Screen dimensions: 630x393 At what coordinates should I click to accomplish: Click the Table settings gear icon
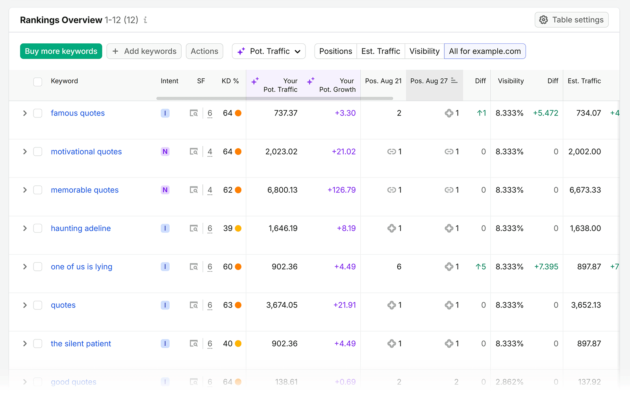click(x=543, y=20)
